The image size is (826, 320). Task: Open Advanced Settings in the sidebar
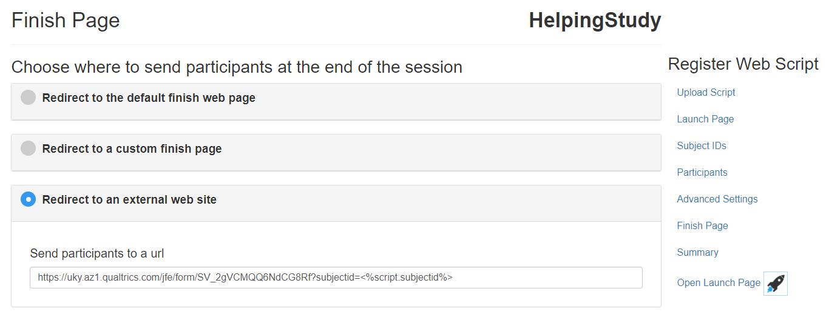(x=717, y=199)
